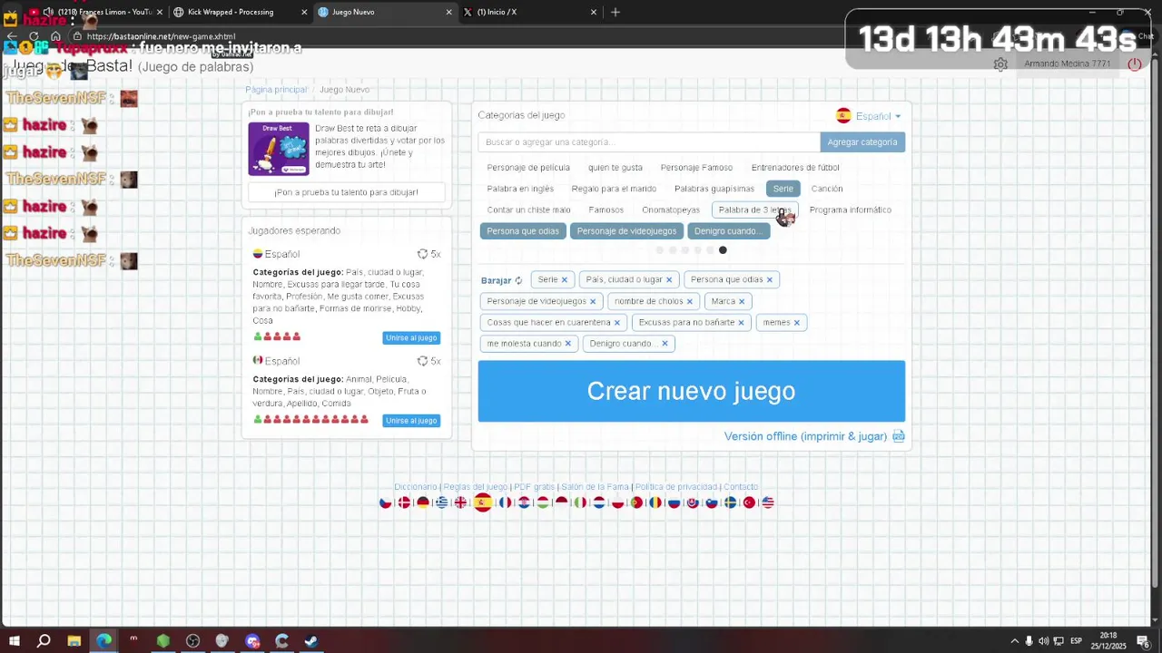Open 'Política de privacidad' link
1162x653 pixels.
(676, 487)
